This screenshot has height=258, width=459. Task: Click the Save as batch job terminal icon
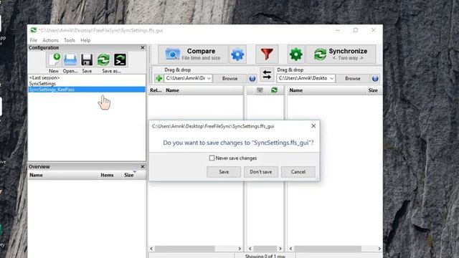pos(120,59)
